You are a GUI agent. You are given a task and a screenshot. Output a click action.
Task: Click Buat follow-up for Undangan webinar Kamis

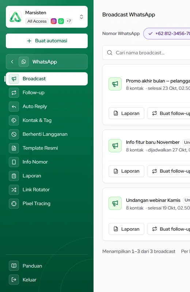click(169, 229)
